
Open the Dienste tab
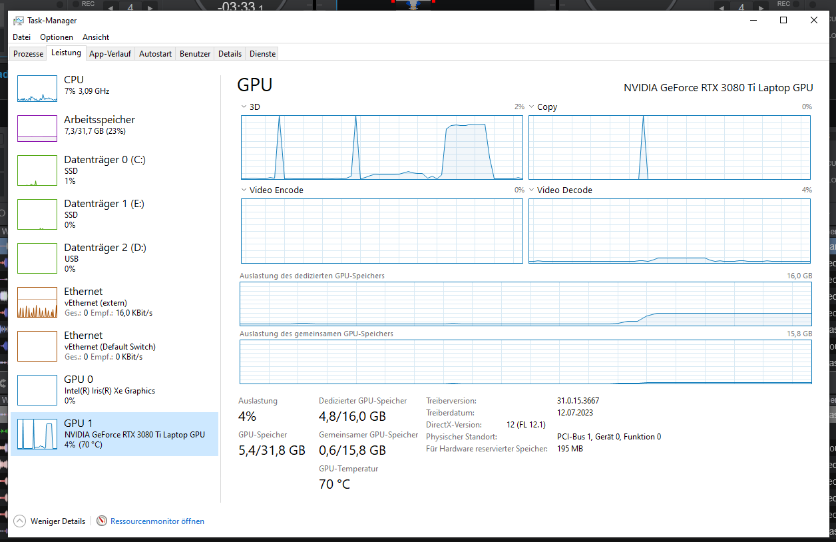click(x=262, y=54)
